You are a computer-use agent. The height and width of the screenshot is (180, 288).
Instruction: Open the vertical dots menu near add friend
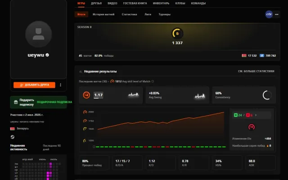pyautogui.click(x=60, y=85)
